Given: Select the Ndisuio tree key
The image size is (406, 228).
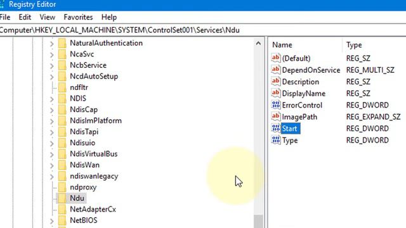Looking at the screenshot, I should (82, 143).
